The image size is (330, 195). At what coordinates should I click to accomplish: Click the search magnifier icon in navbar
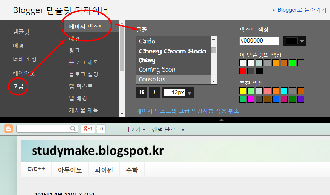point(73,129)
